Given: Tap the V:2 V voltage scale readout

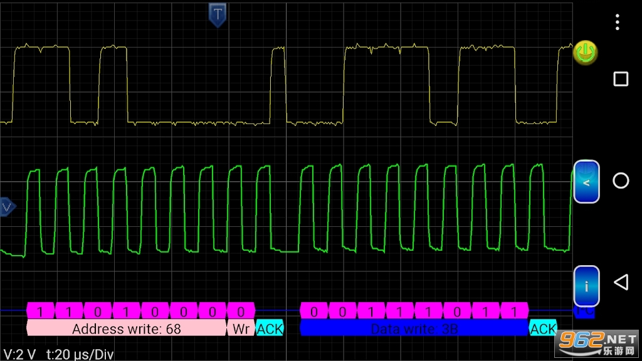Looking at the screenshot, I should coord(19,353).
